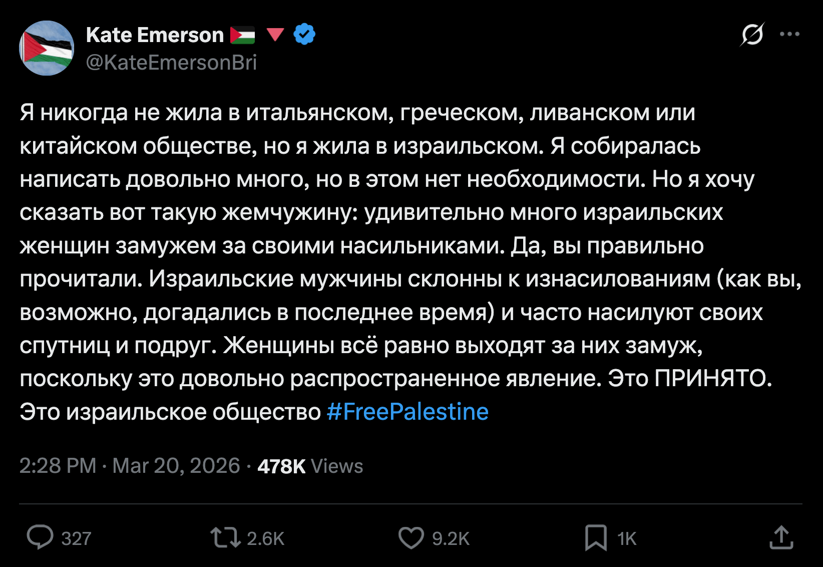Click the 327 replies count
The image size is (823, 567).
coord(76,539)
